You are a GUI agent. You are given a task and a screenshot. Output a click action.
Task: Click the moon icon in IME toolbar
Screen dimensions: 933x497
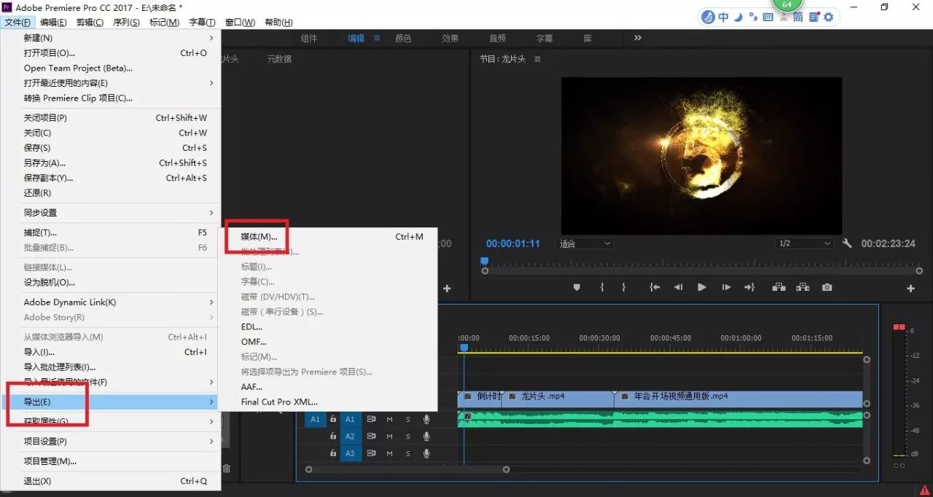click(x=738, y=17)
